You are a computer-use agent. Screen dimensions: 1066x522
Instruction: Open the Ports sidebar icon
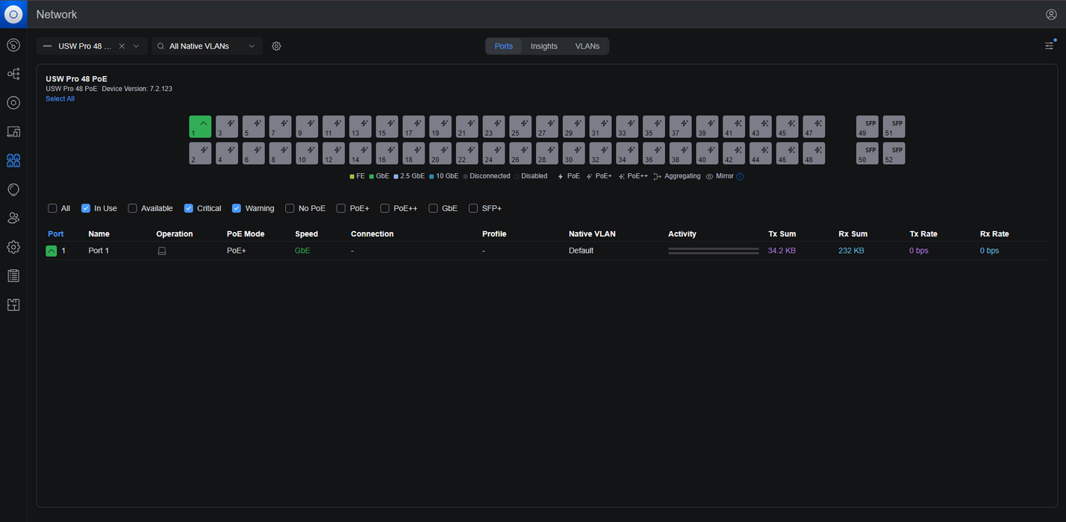coord(13,160)
